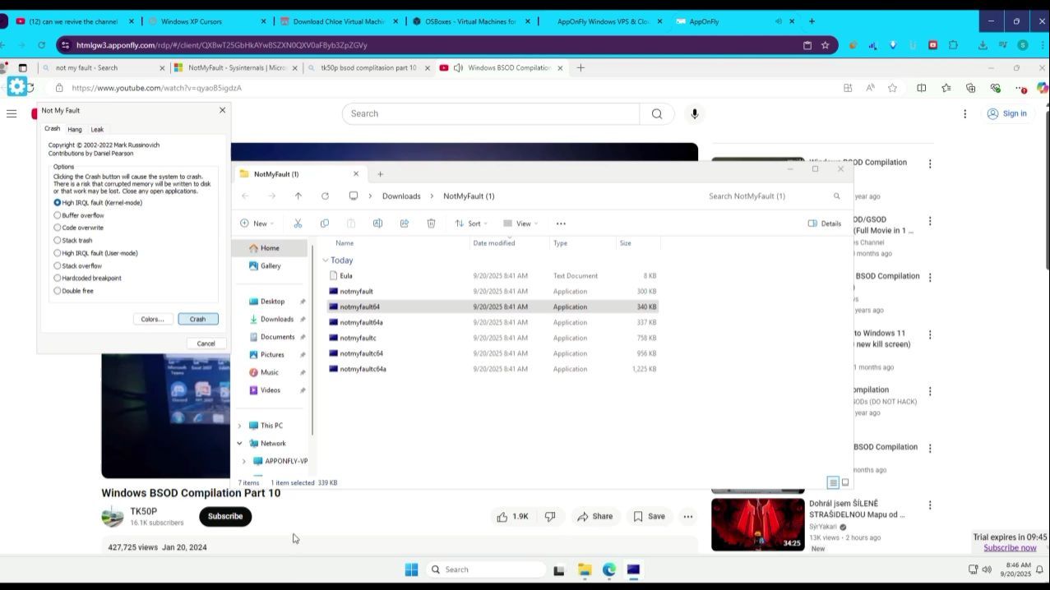
Task: Open the YouTube hamburger guide menu
Action: pyautogui.click(x=12, y=113)
